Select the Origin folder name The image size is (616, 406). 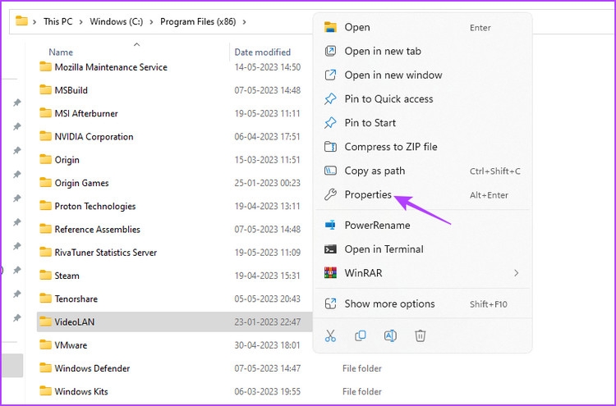pyautogui.click(x=67, y=160)
